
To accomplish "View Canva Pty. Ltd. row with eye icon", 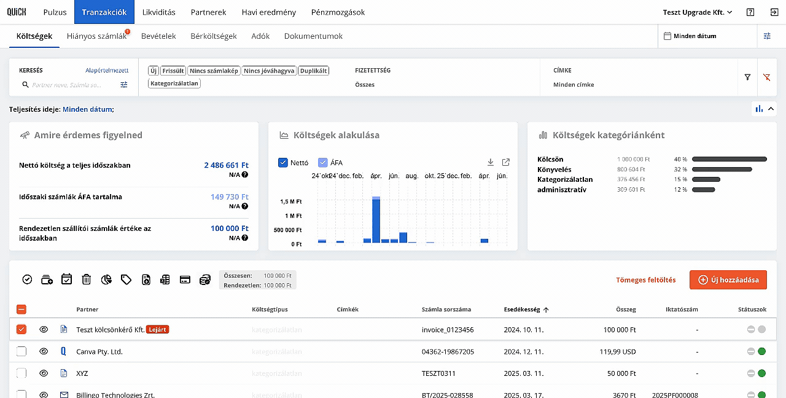I will [x=44, y=351].
